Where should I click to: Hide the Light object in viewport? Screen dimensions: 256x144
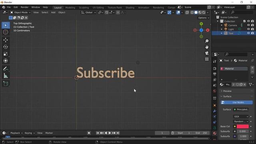[x=248, y=29]
